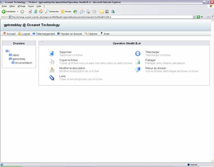
Task: Open the Favoris menu in menu bar
Action: 31,6
